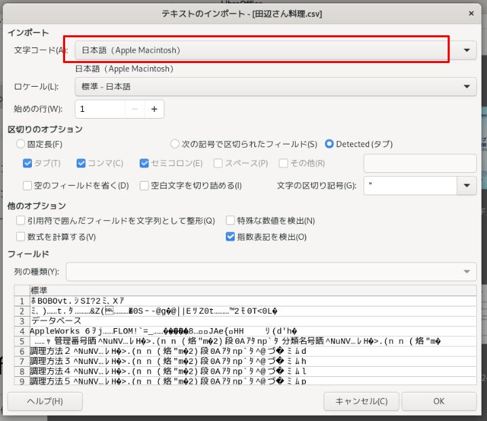Screen dimensions: 487x421
Task: Click the ヘルプ help button
Action: click(x=45, y=401)
